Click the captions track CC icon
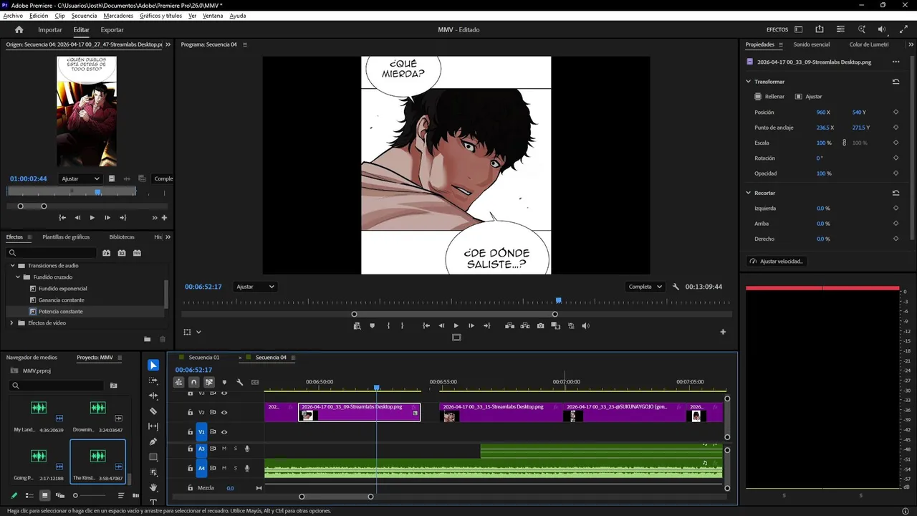This screenshot has height=516, width=917. (255, 382)
